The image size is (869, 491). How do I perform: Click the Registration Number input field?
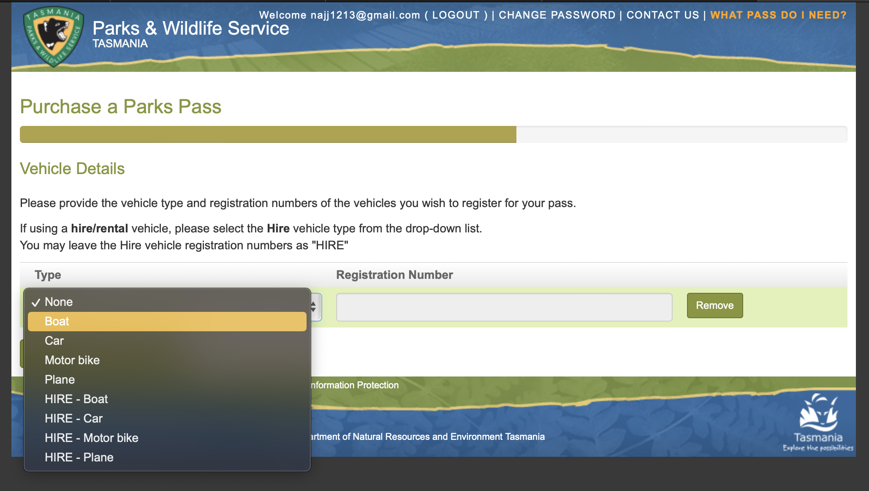coord(504,307)
